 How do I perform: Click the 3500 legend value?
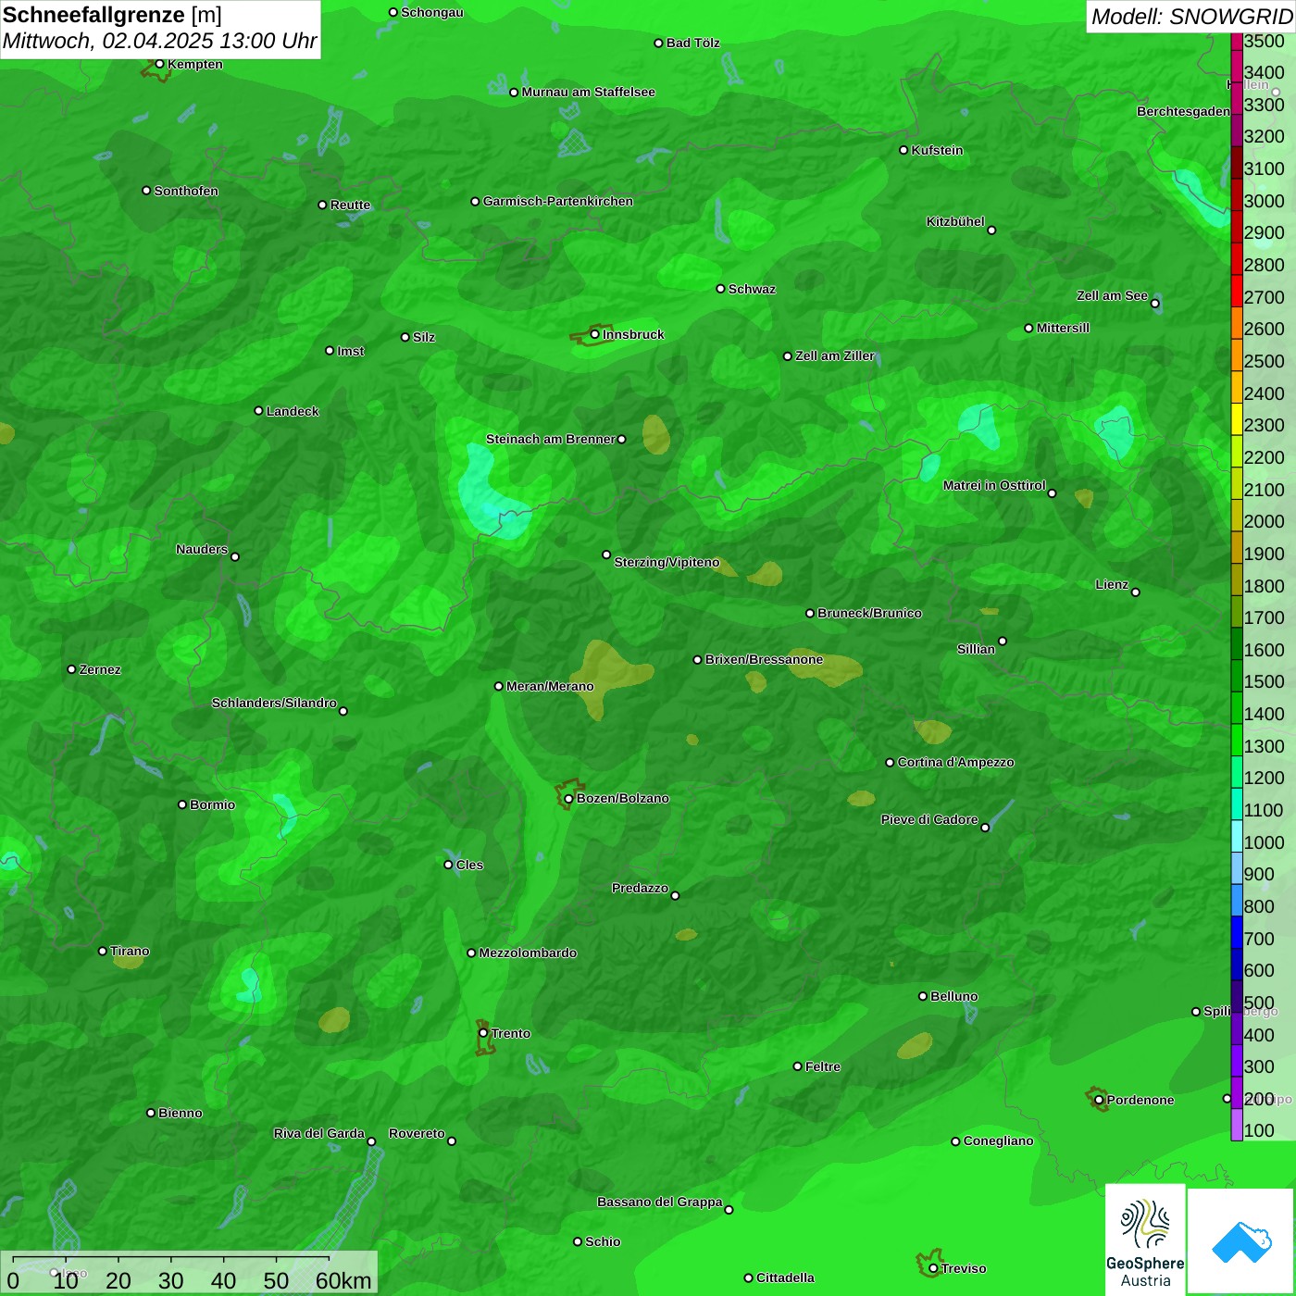pos(1264,41)
